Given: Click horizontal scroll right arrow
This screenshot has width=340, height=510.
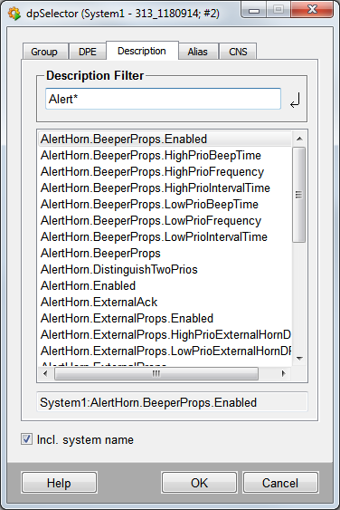Looking at the screenshot, I should tap(284, 373).
